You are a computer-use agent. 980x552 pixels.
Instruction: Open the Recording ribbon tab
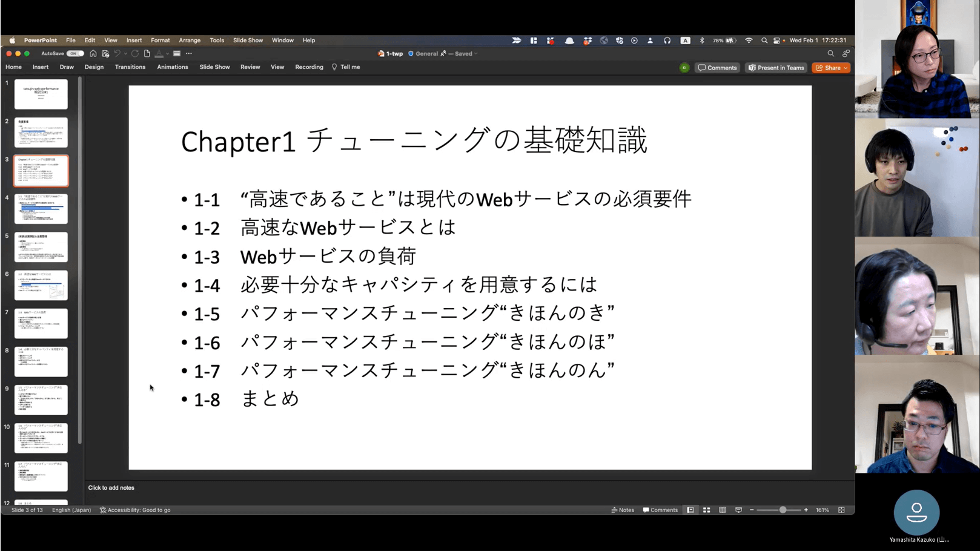pos(309,67)
